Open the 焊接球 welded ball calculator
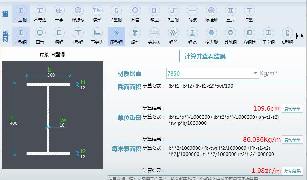Image resolution: width=307 pixels, height=180 pixels. [x=78, y=14]
